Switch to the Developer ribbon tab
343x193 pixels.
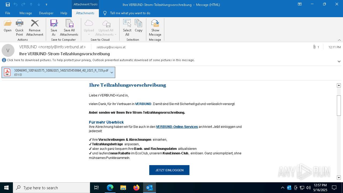coord(46,13)
